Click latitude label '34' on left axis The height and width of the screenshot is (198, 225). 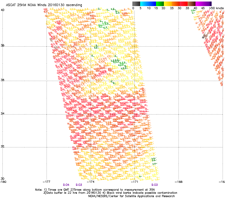pyautogui.click(x=2, y=113)
